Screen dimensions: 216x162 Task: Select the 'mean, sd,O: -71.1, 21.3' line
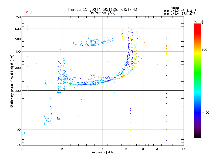[x=180, y=11]
